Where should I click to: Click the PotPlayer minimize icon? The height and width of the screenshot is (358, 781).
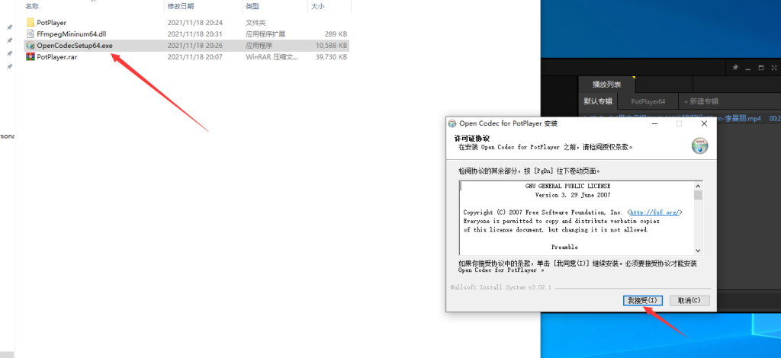(749, 68)
